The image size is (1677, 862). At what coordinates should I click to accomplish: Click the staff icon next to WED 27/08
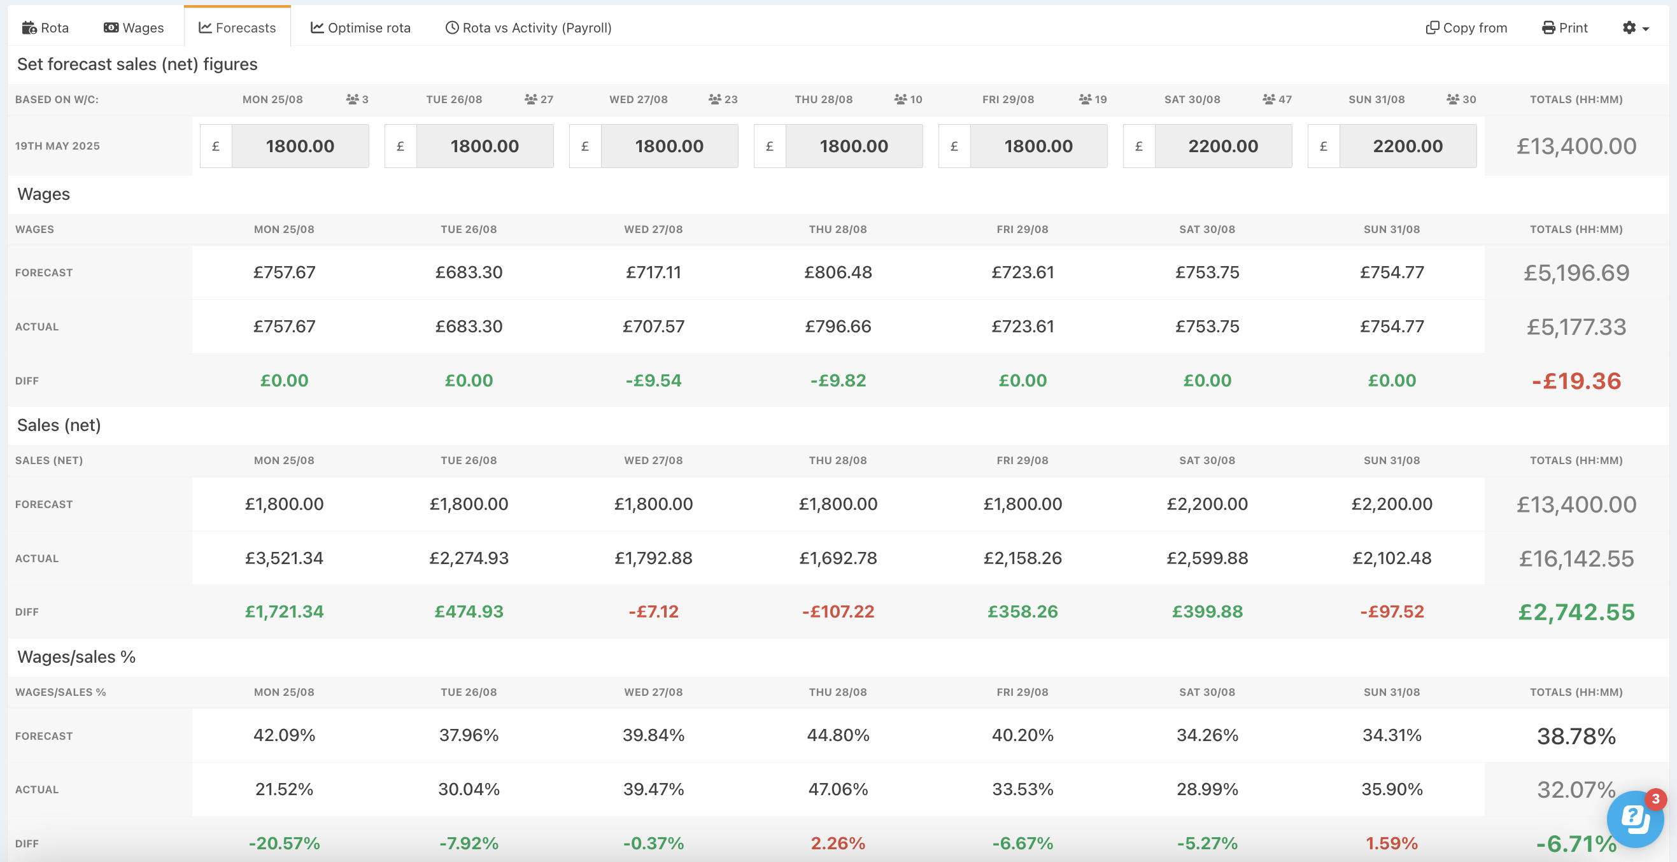[x=715, y=99]
